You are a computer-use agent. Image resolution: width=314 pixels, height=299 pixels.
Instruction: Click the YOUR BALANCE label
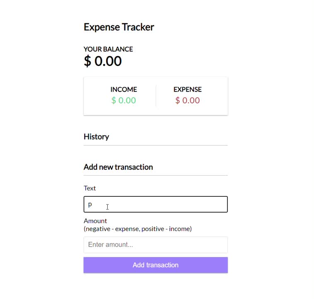coord(108,49)
